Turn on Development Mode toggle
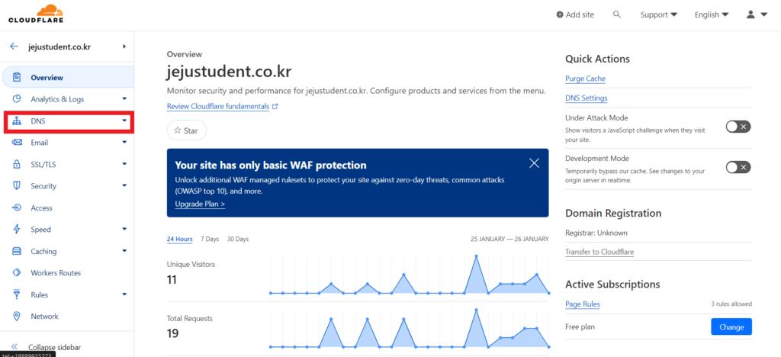The height and width of the screenshot is (357, 781). click(738, 167)
